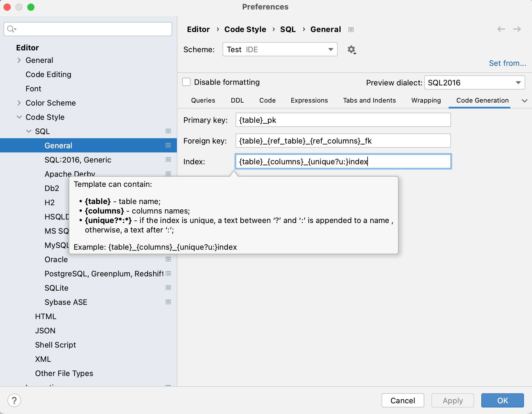Click the settings indicator next to Oracle

tap(168, 259)
